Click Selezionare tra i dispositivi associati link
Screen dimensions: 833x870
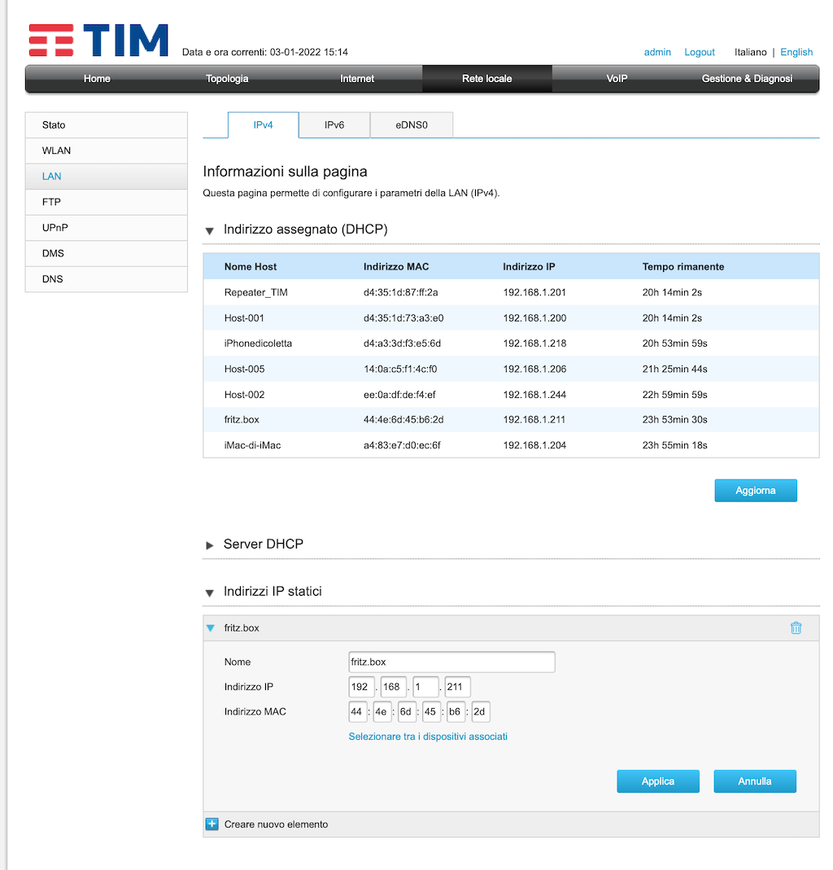coord(428,737)
